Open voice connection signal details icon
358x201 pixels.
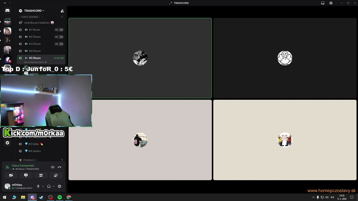coord(8,167)
